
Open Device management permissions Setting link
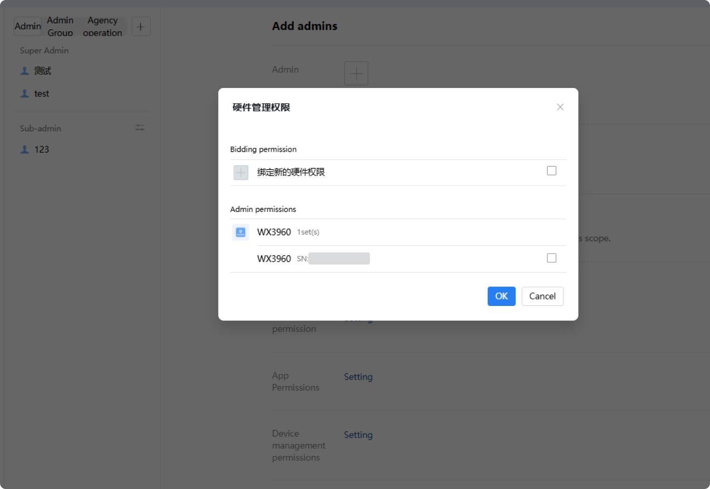[x=358, y=435]
